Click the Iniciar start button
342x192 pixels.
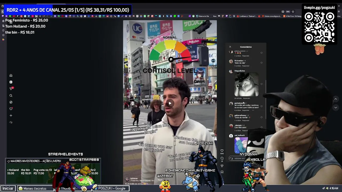coord(8,188)
